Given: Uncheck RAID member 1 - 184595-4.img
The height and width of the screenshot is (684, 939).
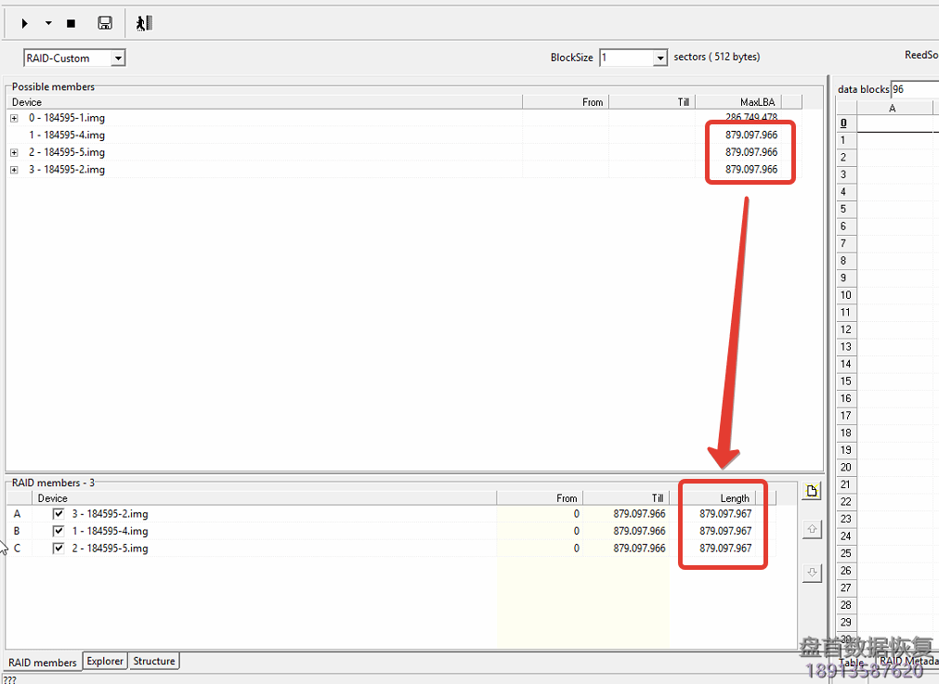Looking at the screenshot, I should 59,531.
